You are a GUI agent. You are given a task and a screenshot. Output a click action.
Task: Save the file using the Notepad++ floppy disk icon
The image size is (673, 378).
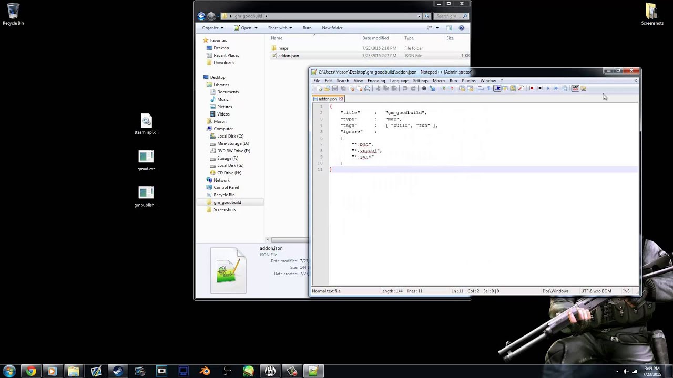tap(335, 88)
